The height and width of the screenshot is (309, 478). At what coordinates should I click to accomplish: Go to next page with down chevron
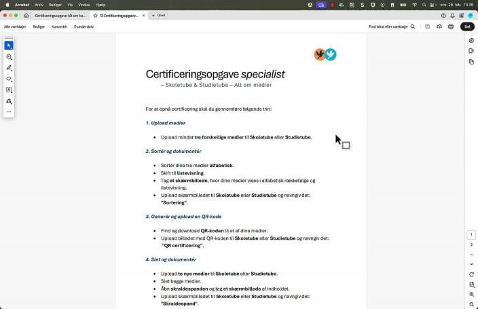pyautogui.click(x=471, y=264)
